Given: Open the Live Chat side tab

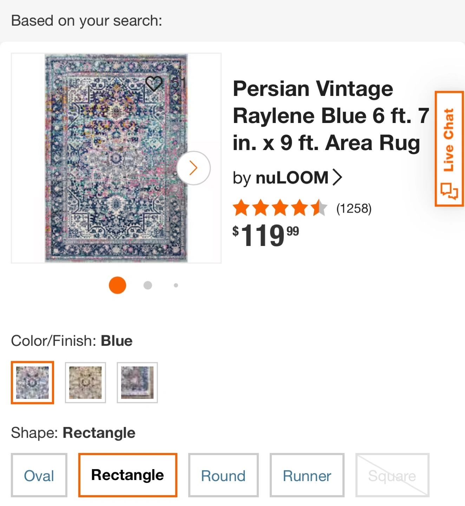Looking at the screenshot, I should tap(449, 149).
